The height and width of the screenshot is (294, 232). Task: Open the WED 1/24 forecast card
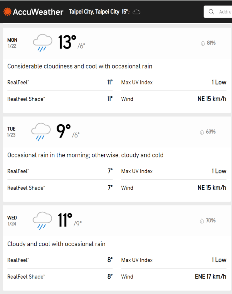click(12, 221)
